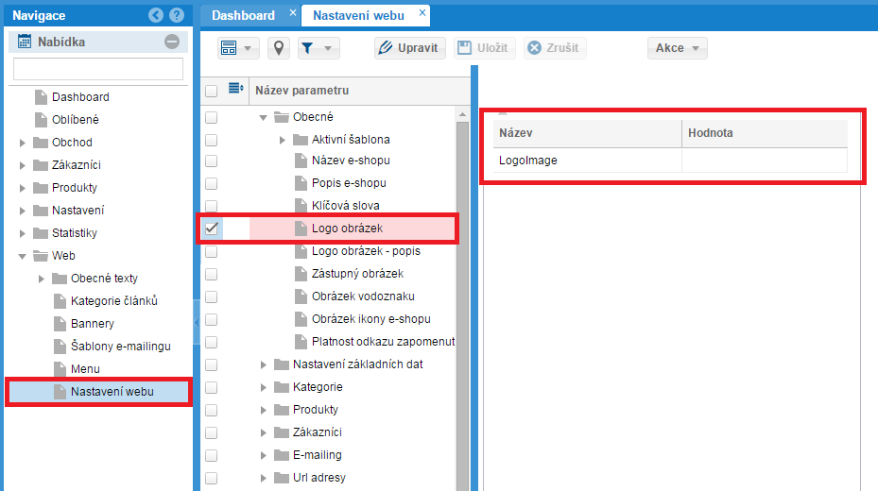The height and width of the screenshot is (491, 878).
Task: Click the navigation back arrow icon
Action: click(156, 15)
